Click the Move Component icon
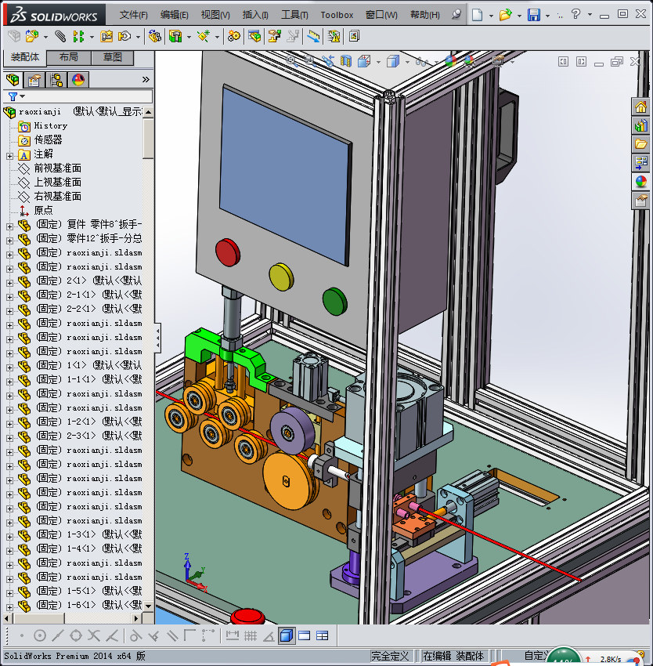653x666 pixels. coord(124,37)
